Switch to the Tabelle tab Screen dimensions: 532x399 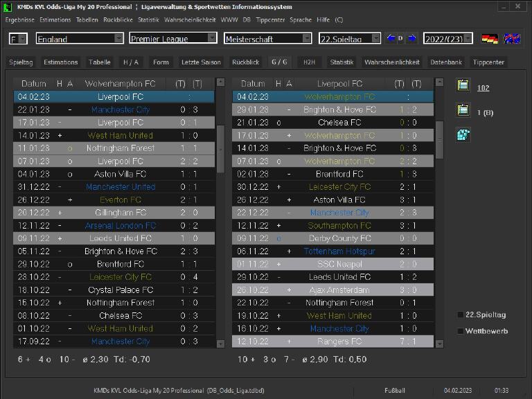click(x=100, y=62)
